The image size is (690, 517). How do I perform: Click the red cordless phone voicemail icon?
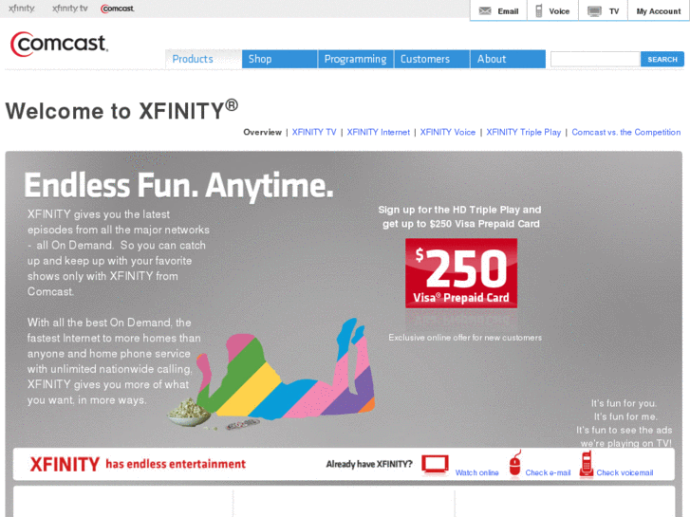587,464
